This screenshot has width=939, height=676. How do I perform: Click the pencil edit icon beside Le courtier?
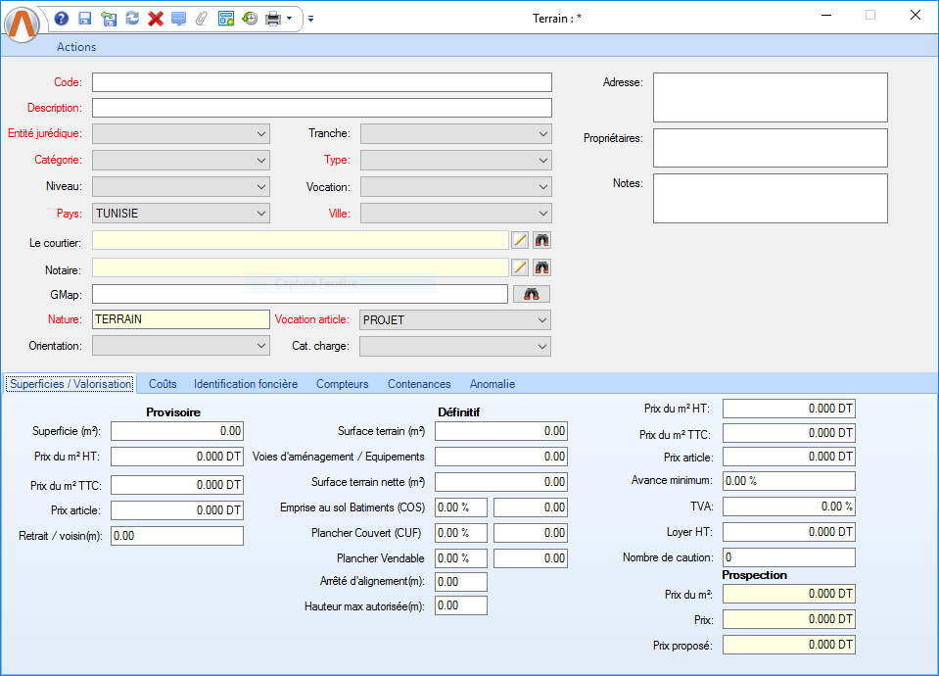pyautogui.click(x=520, y=240)
